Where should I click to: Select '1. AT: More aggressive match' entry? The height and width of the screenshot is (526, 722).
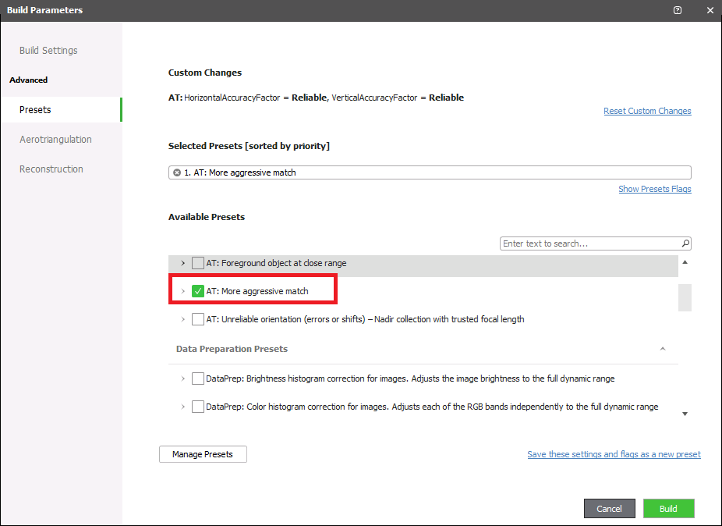[x=240, y=172]
